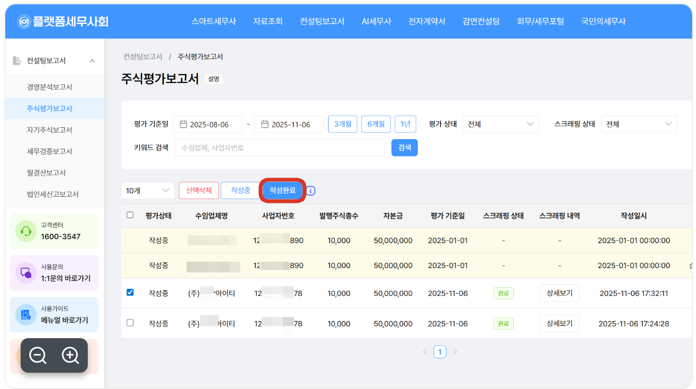Click the 3개월 period button

[343, 124]
